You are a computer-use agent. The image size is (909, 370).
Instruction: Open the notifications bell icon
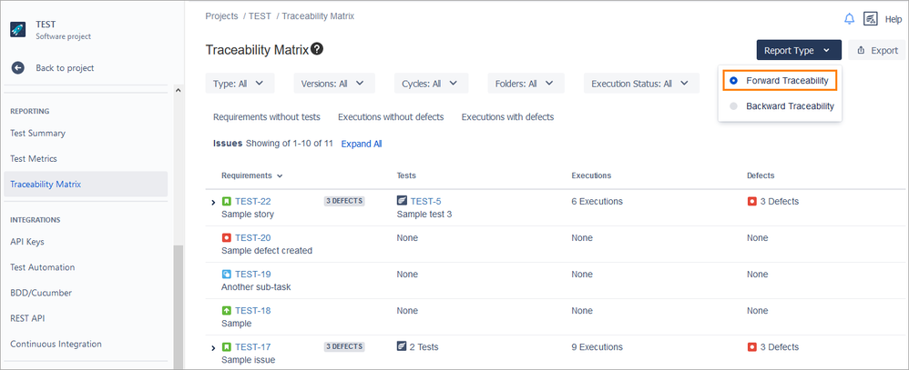pyautogui.click(x=849, y=19)
